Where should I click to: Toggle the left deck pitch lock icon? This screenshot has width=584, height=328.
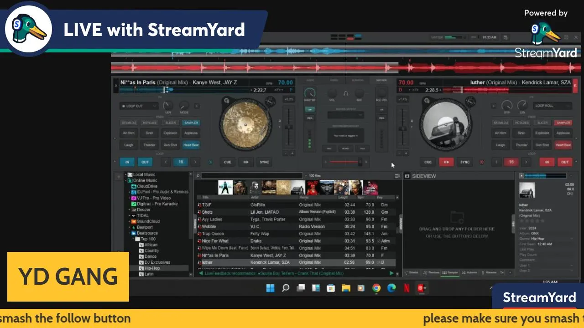(279, 121)
